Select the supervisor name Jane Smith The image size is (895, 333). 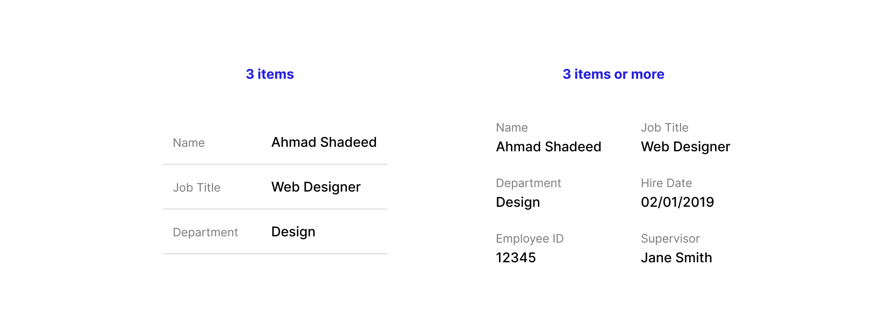tap(676, 258)
